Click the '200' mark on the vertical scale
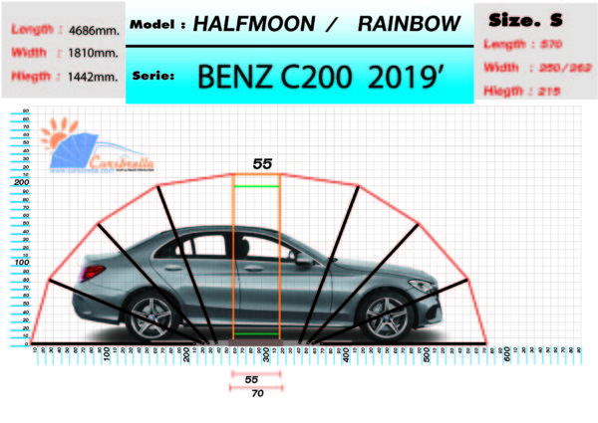The width and height of the screenshot is (598, 423). pos(22,182)
